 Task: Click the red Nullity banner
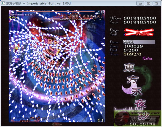coord(139,32)
